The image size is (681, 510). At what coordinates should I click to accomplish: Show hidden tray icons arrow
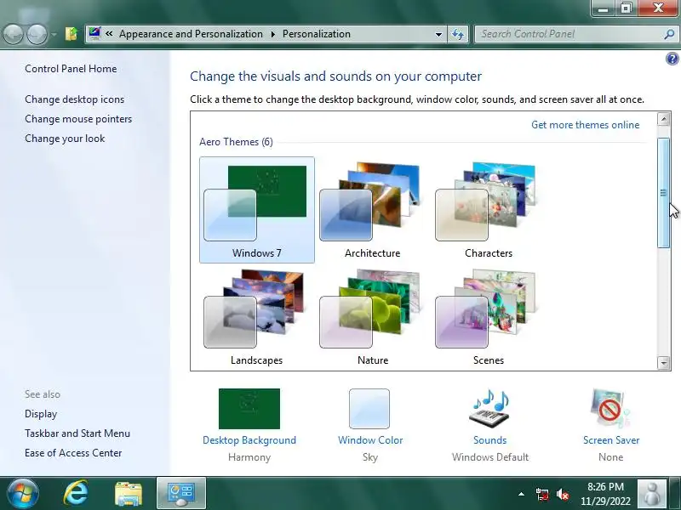coord(521,494)
